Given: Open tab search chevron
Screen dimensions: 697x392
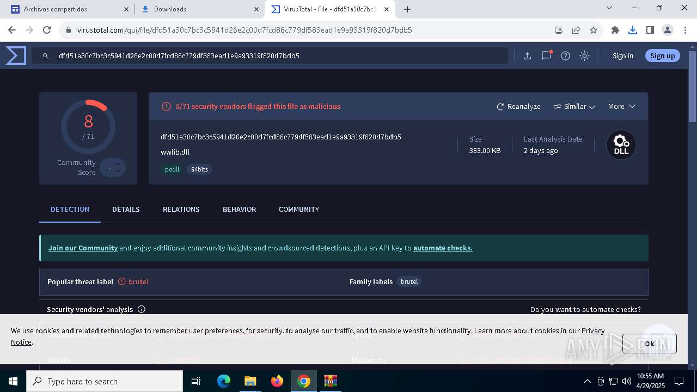Looking at the screenshot, I should (x=609, y=8).
